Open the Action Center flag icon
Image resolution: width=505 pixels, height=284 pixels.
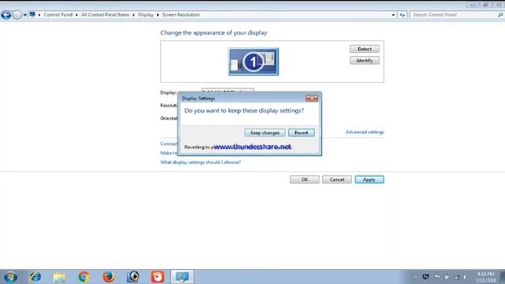point(437,277)
